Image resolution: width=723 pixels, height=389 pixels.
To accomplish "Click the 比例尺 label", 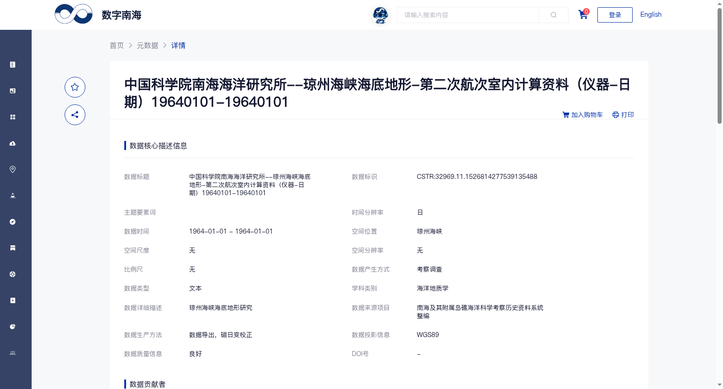I will (133, 269).
